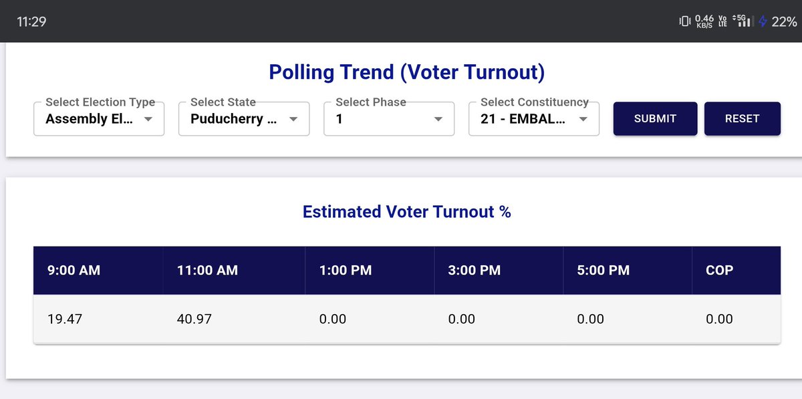The height and width of the screenshot is (399, 802).
Task: Open the Select Phase dropdown
Action: point(389,119)
